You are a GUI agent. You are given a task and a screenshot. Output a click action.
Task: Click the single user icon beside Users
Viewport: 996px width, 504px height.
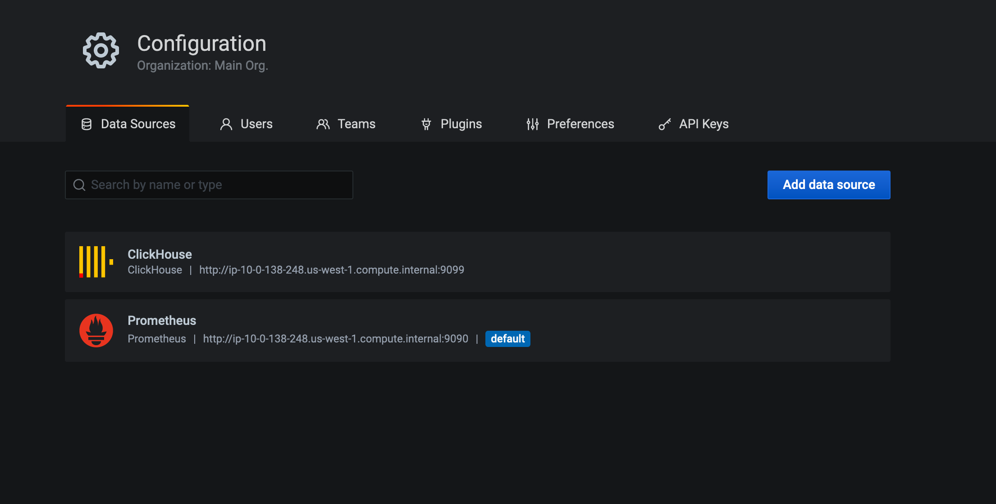226,124
